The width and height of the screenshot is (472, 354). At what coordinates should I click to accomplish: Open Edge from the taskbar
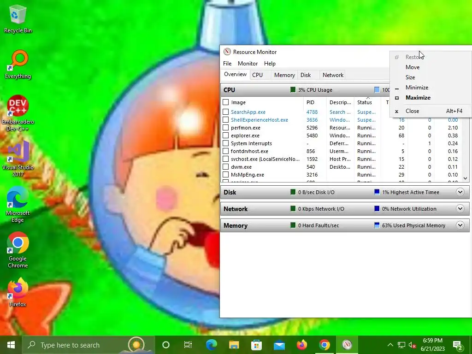pyautogui.click(x=211, y=345)
